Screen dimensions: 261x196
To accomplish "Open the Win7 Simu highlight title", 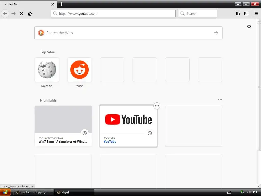I will coord(63,141).
